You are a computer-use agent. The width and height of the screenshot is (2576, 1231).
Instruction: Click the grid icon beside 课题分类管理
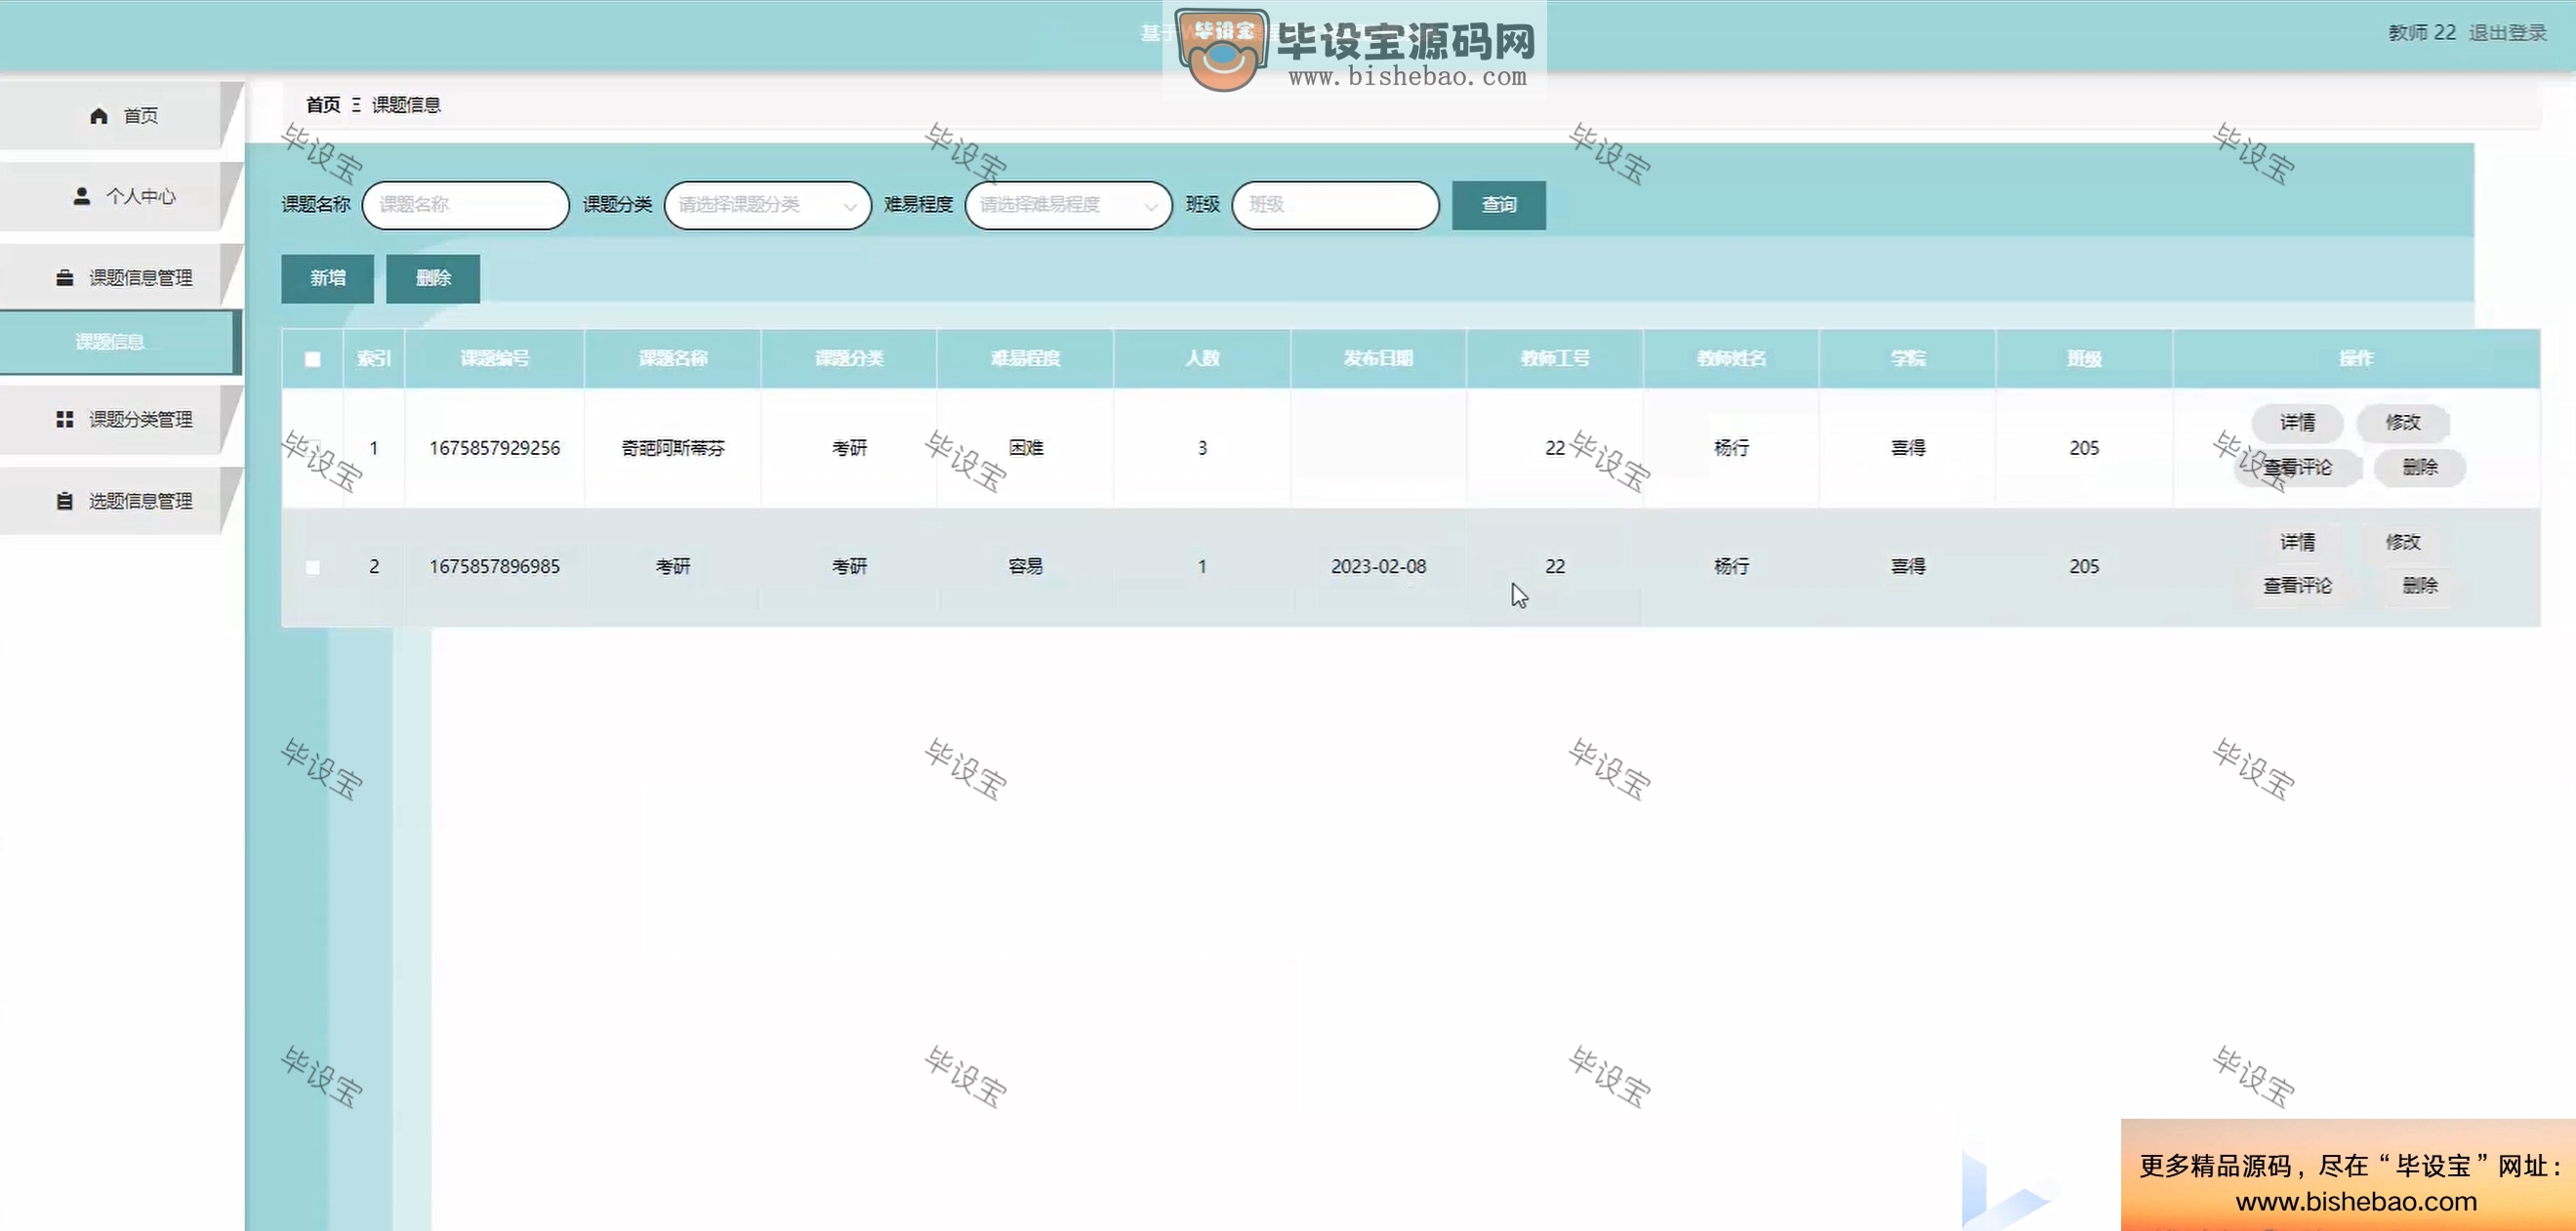pos(65,419)
